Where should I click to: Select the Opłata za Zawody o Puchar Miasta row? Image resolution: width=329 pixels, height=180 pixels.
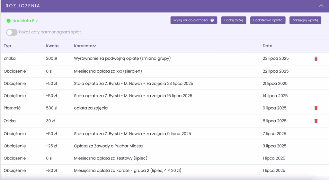coord(165,146)
